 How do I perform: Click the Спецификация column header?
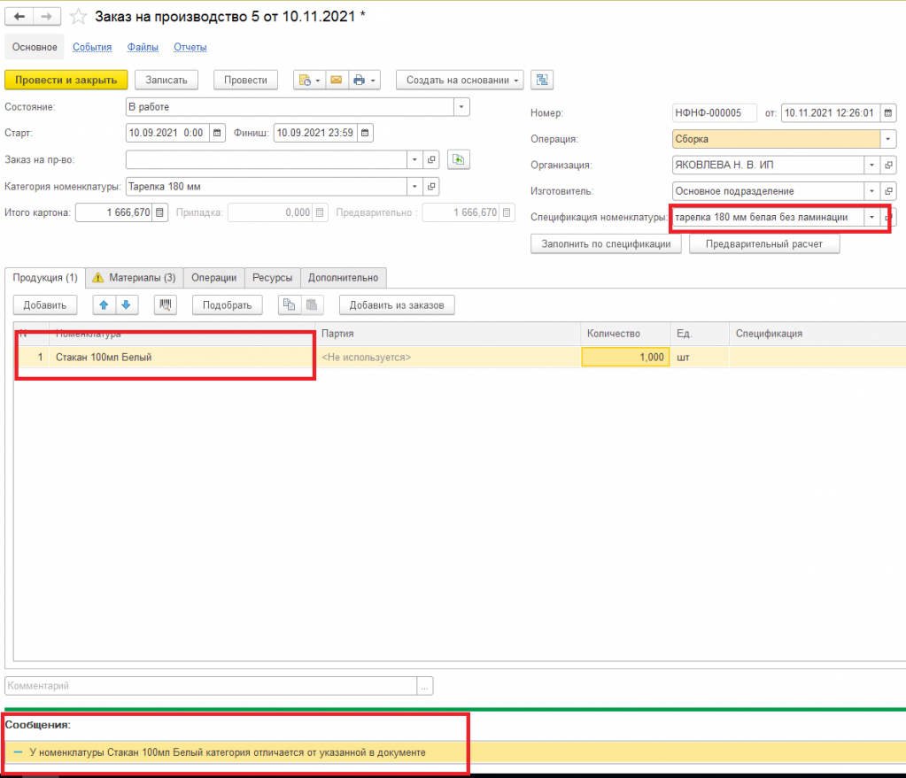click(817, 334)
